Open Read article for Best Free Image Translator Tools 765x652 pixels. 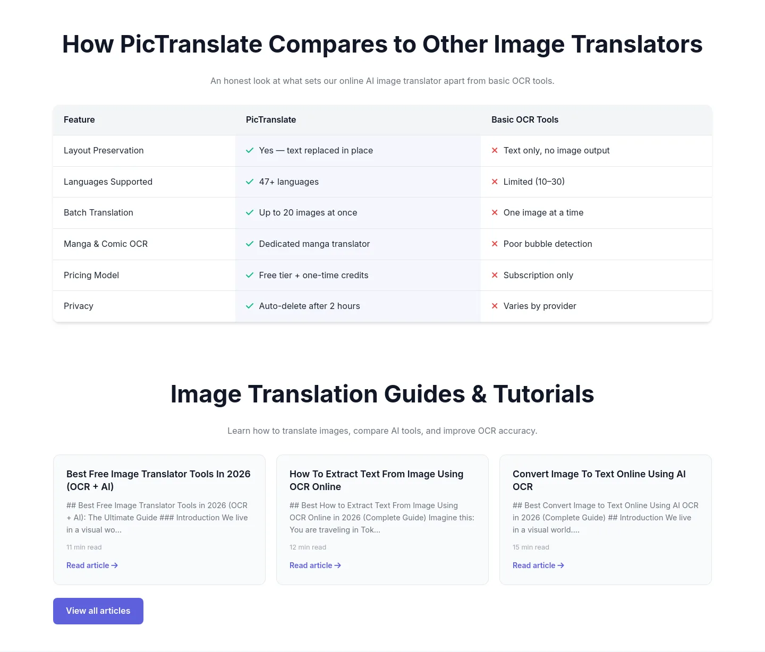[x=92, y=565]
